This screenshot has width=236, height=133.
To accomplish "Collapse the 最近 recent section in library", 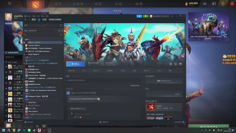I will [x=27, y=39].
